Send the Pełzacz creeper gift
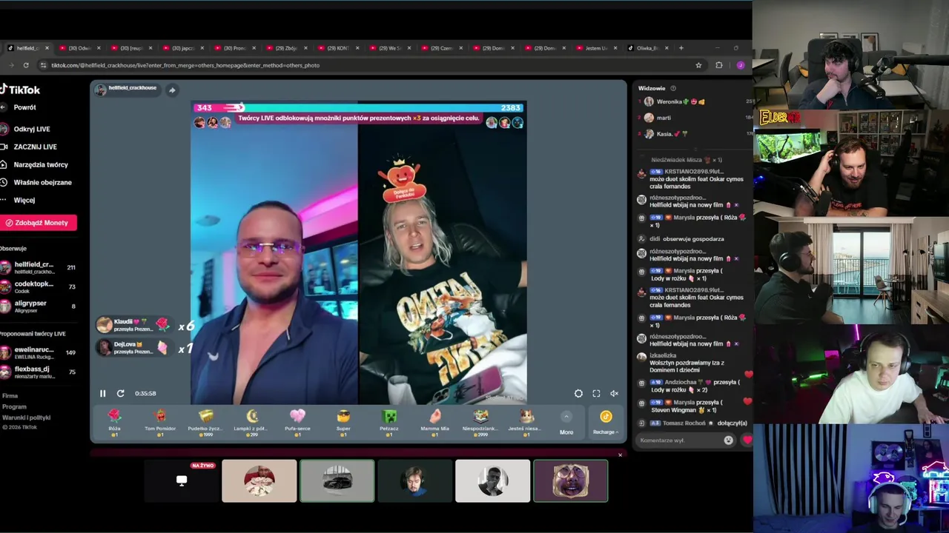Screen dimensions: 949x533 point(389,422)
